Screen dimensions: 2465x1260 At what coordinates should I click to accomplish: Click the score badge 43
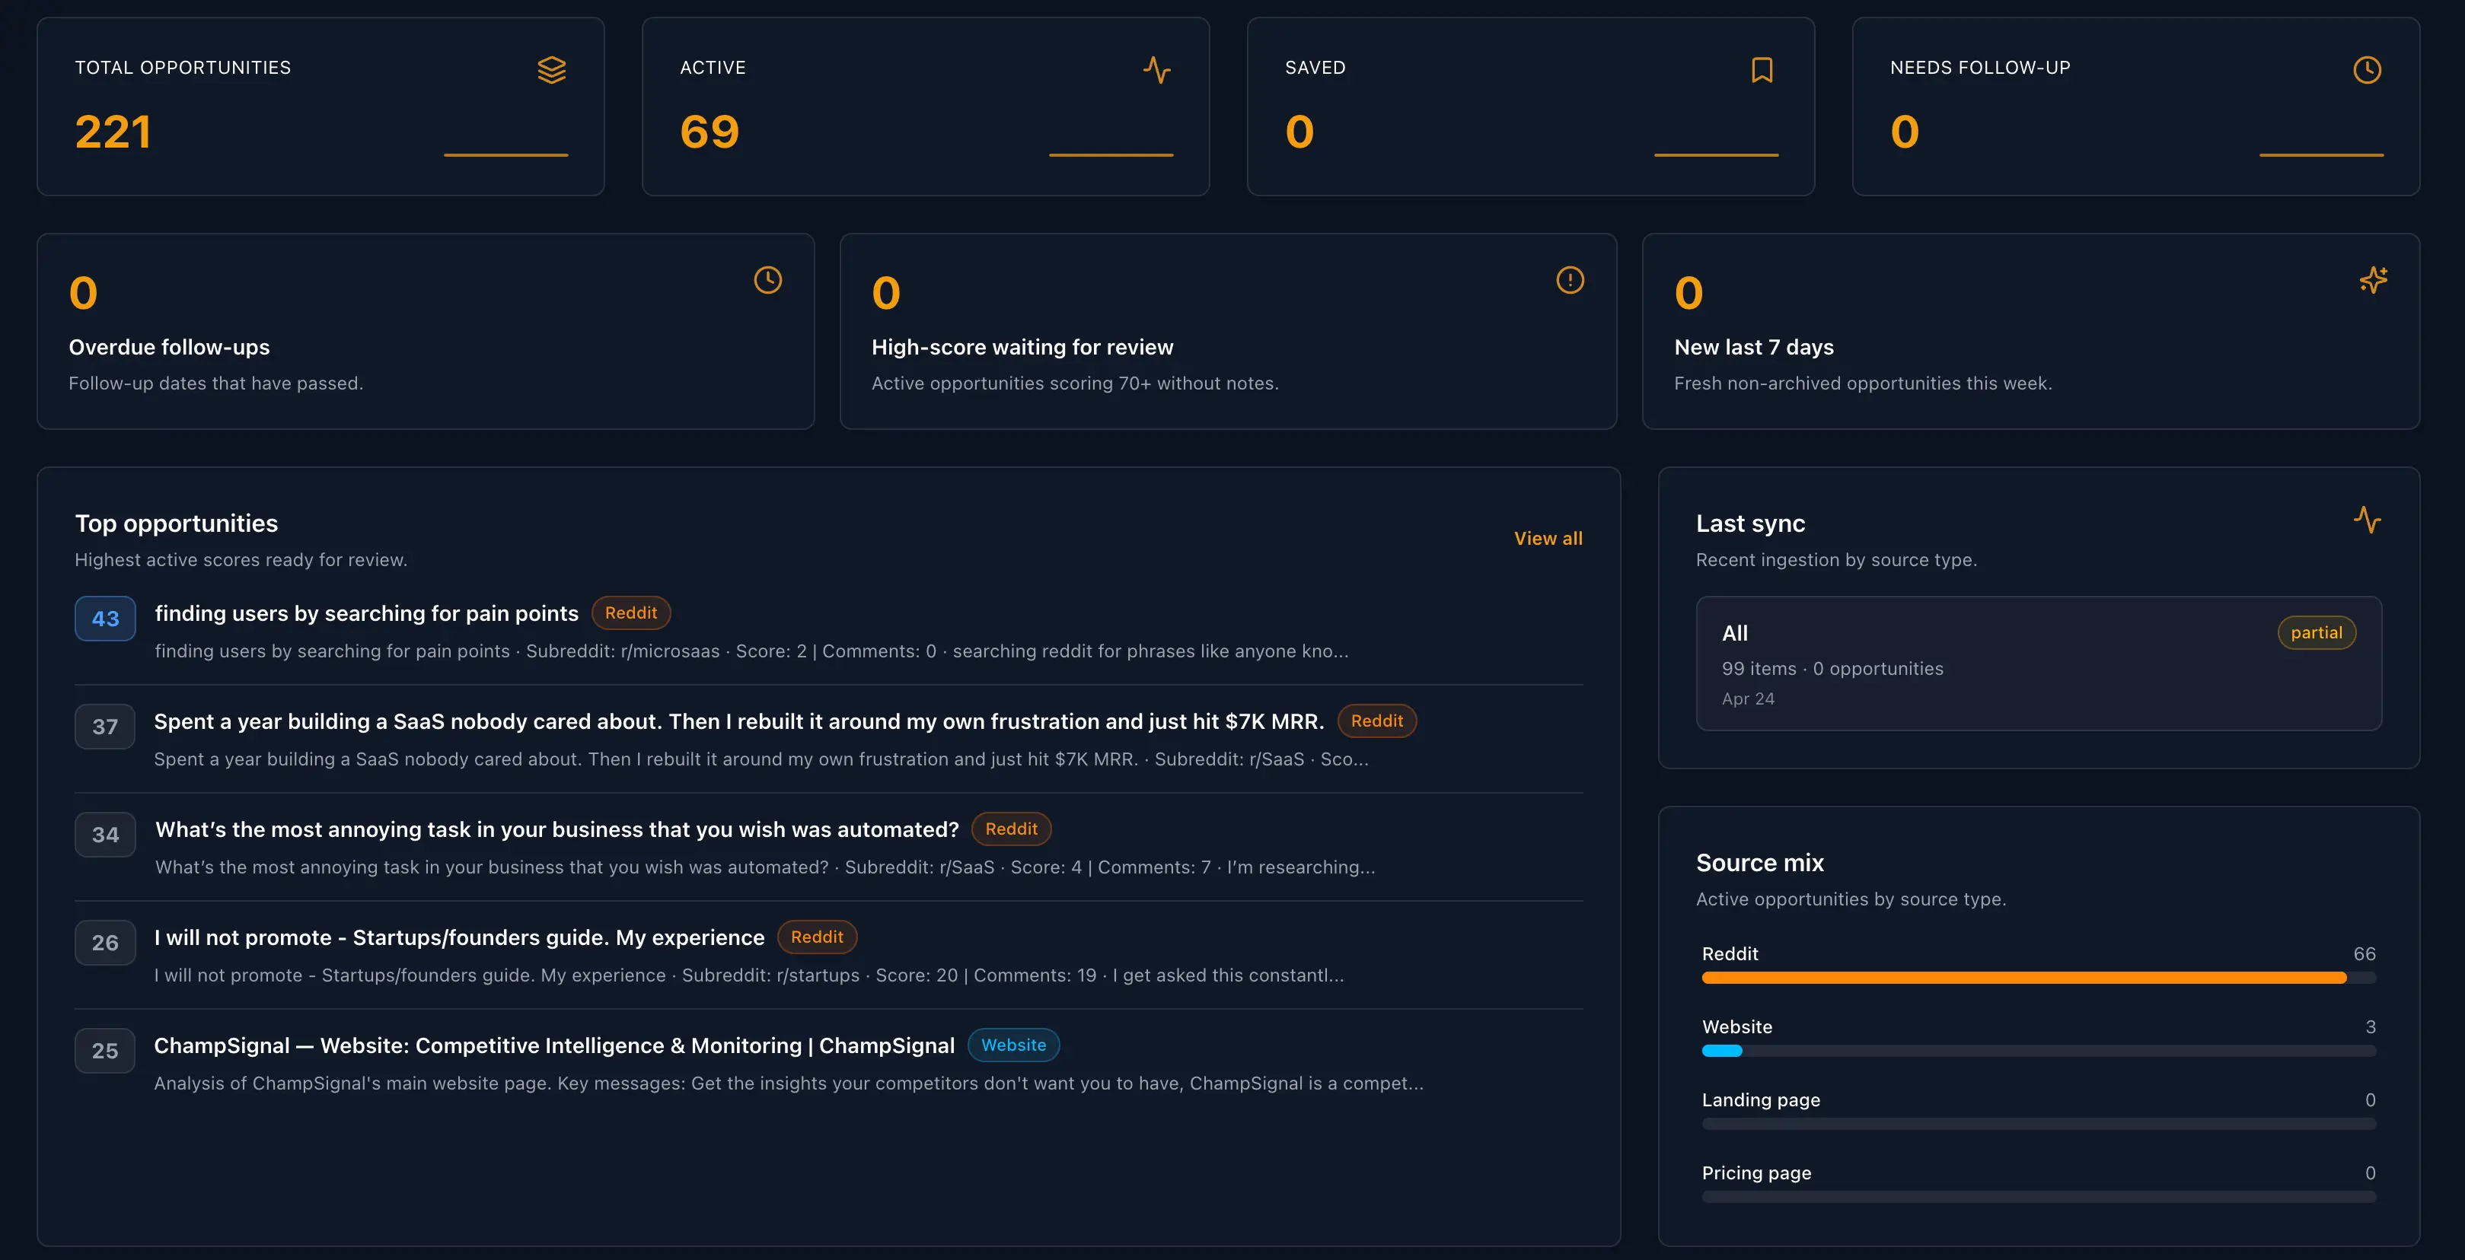[x=105, y=619]
